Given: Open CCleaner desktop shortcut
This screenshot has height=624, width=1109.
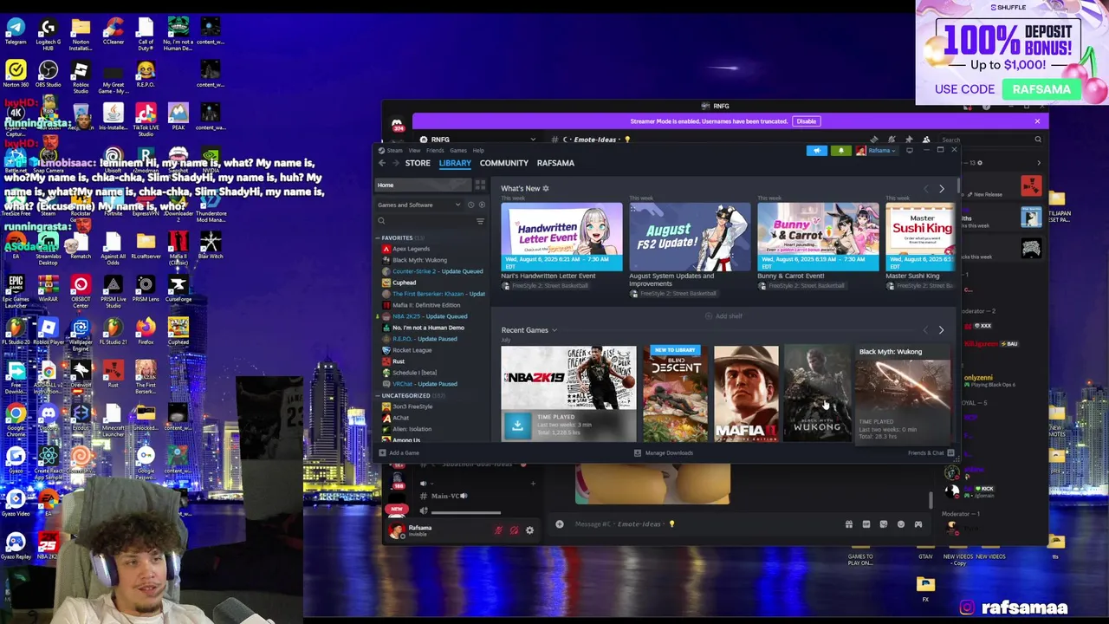Looking at the screenshot, I should (113, 30).
